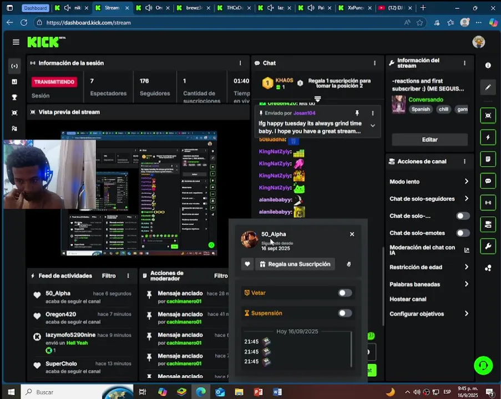This screenshot has height=399, width=501.
Task: Click Regala una Suscripción button
Action: (295, 264)
